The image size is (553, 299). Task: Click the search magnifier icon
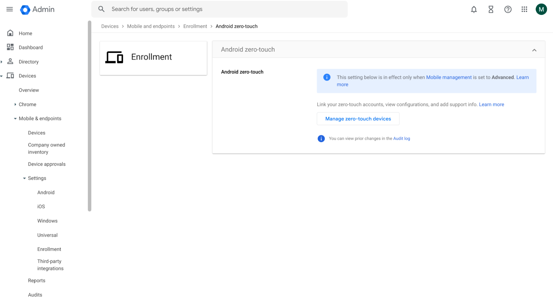pyautogui.click(x=101, y=9)
